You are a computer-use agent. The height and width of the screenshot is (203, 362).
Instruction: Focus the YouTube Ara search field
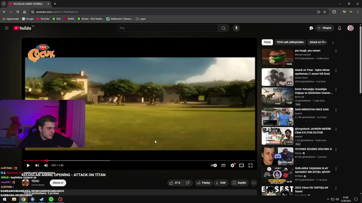167,28
